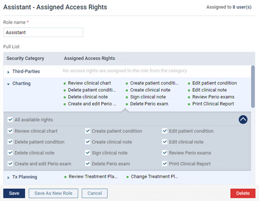Click the Save button
Image resolution: width=259 pixels, height=201 pixels.
click(14, 193)
